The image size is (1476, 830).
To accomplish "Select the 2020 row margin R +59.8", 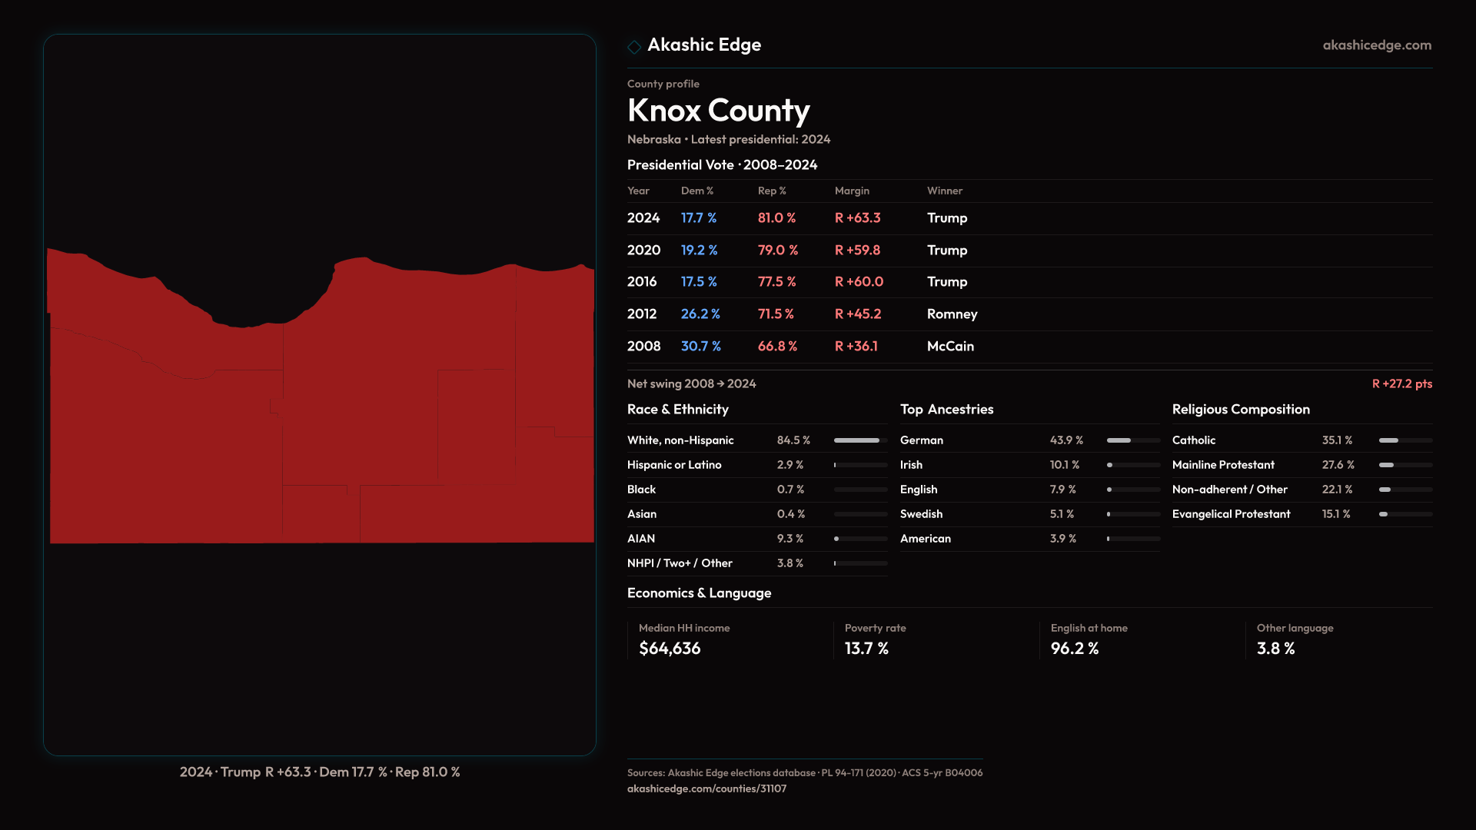I will pos(857,251).
